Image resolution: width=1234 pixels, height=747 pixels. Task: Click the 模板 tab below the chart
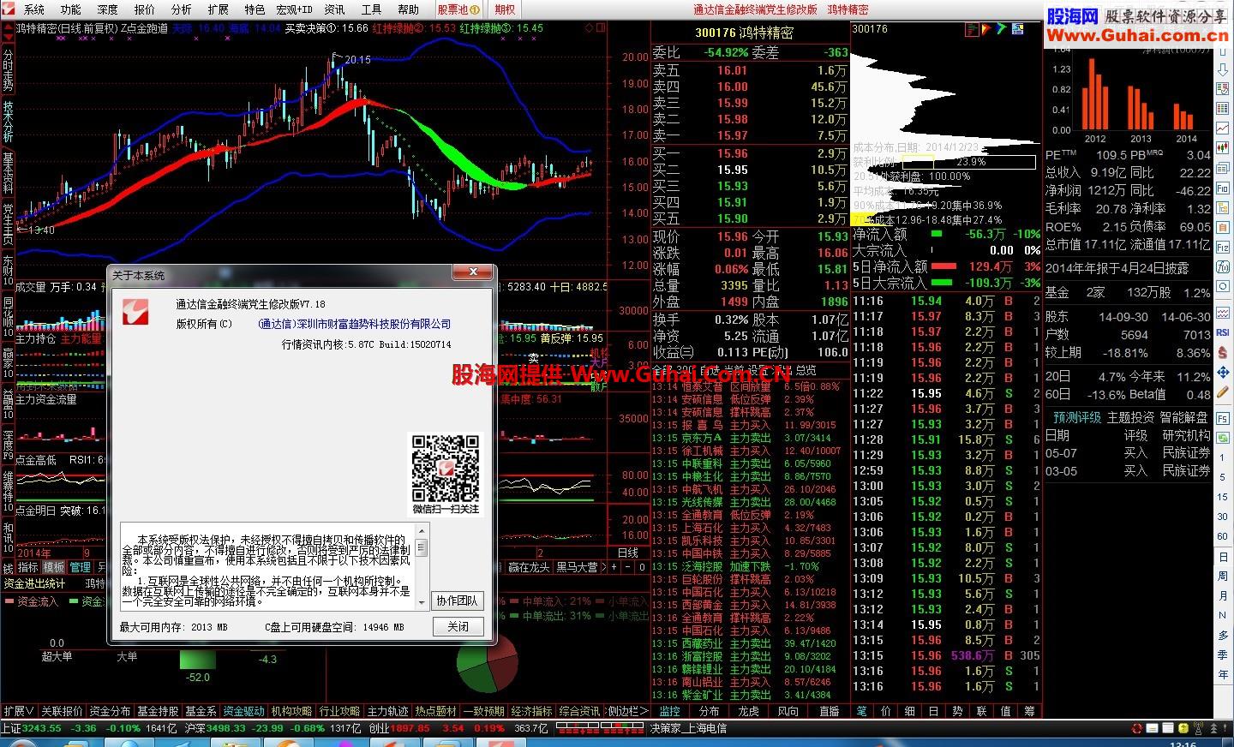54,567
